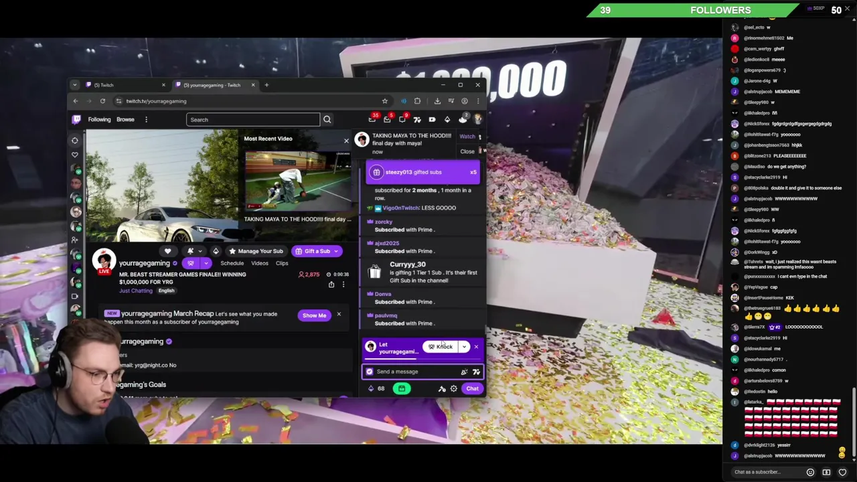Open a new browser tab with plus button
857x482 pixels.
[266, 85]
